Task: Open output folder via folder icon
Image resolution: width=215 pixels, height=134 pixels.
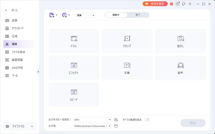Action: click(x=116, y=126)
